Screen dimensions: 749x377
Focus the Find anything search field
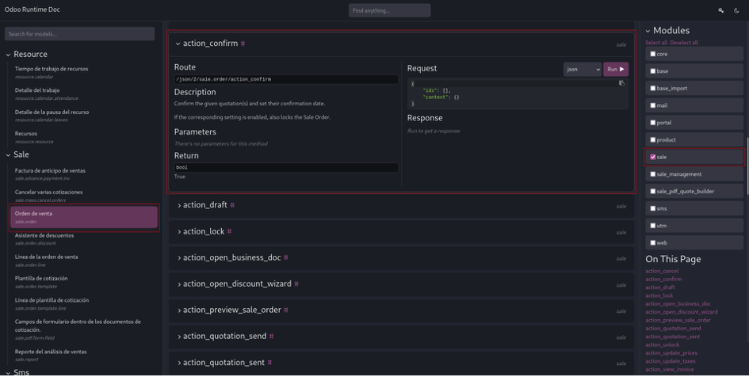click(x=389, y=10)
